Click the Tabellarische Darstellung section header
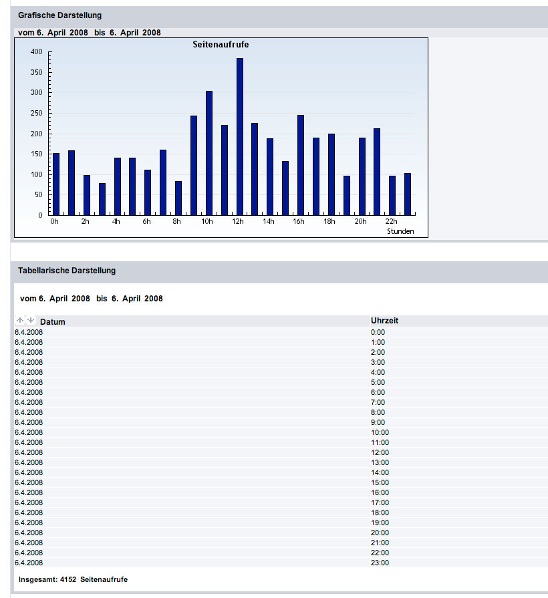 (67, 271)
